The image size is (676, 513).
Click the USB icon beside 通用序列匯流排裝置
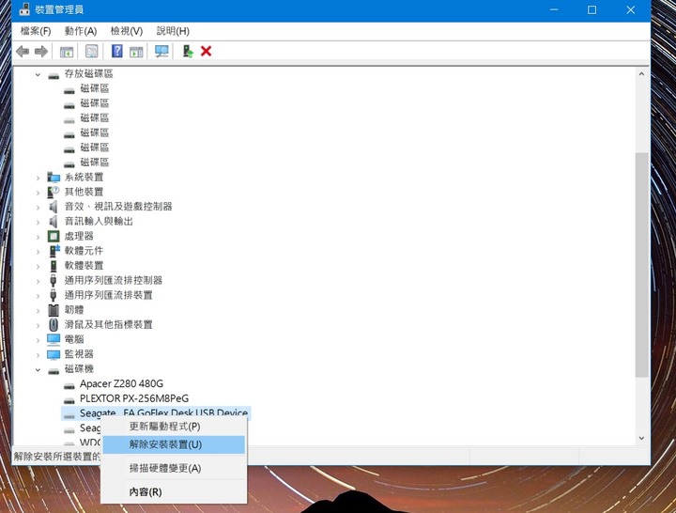click(x=53, y=295)
